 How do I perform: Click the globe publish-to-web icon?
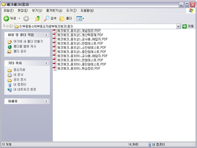pos(10,47)
